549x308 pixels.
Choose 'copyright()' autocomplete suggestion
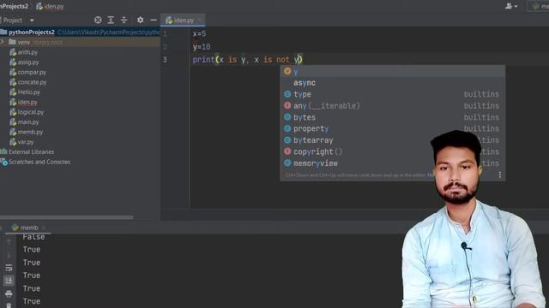pos(393,152)
